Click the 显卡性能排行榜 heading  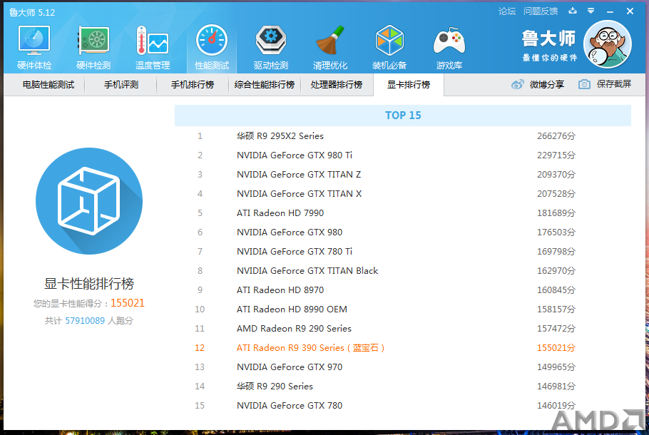[x=89, y=284]
